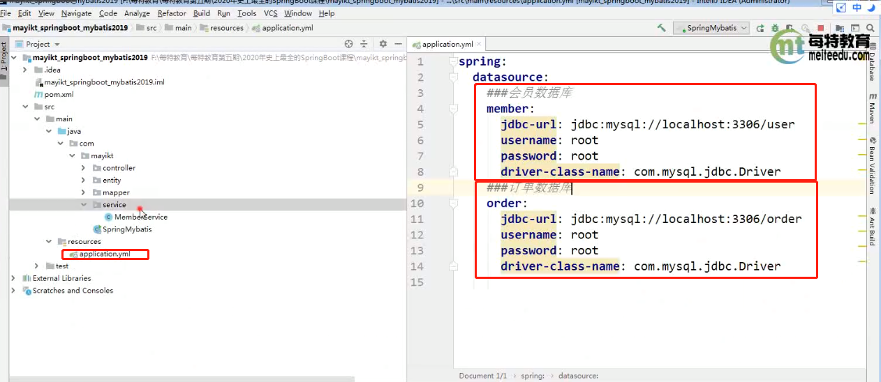
Task: Collapse the service package
Action: [84, 205]
